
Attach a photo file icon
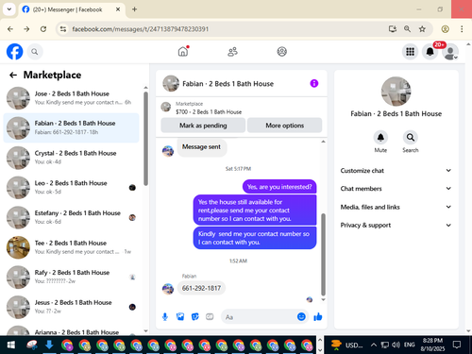click(x=180, y=316)
